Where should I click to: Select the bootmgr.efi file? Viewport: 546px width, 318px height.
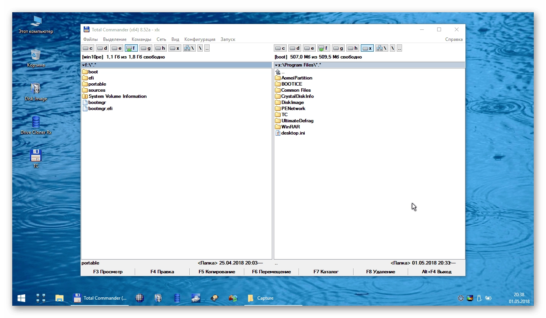pyautogui.click(x=97, y=109)
